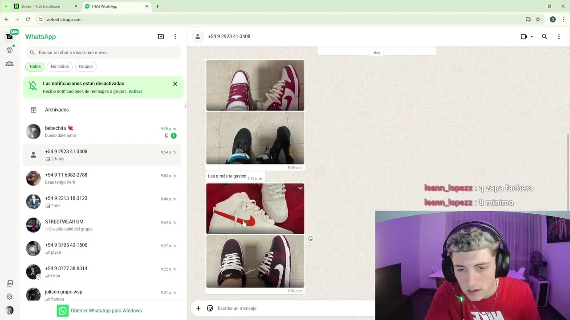Click contact number in conversation header
Image resolution: width=570 pixels, height=320 pixels.
[229, 36]
